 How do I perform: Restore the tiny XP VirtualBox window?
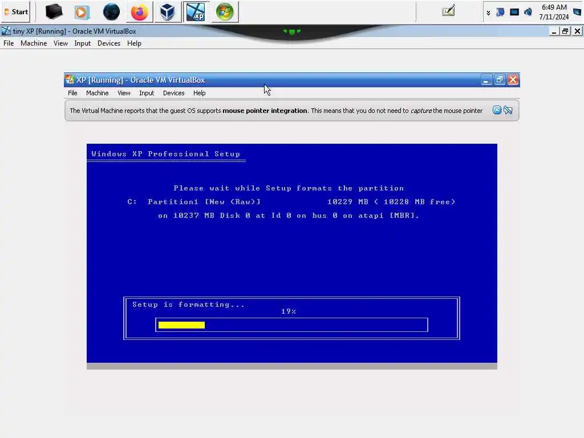pos(565,31)
